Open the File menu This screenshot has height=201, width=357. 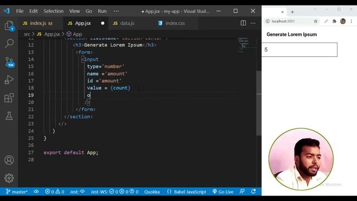point(20,11)
